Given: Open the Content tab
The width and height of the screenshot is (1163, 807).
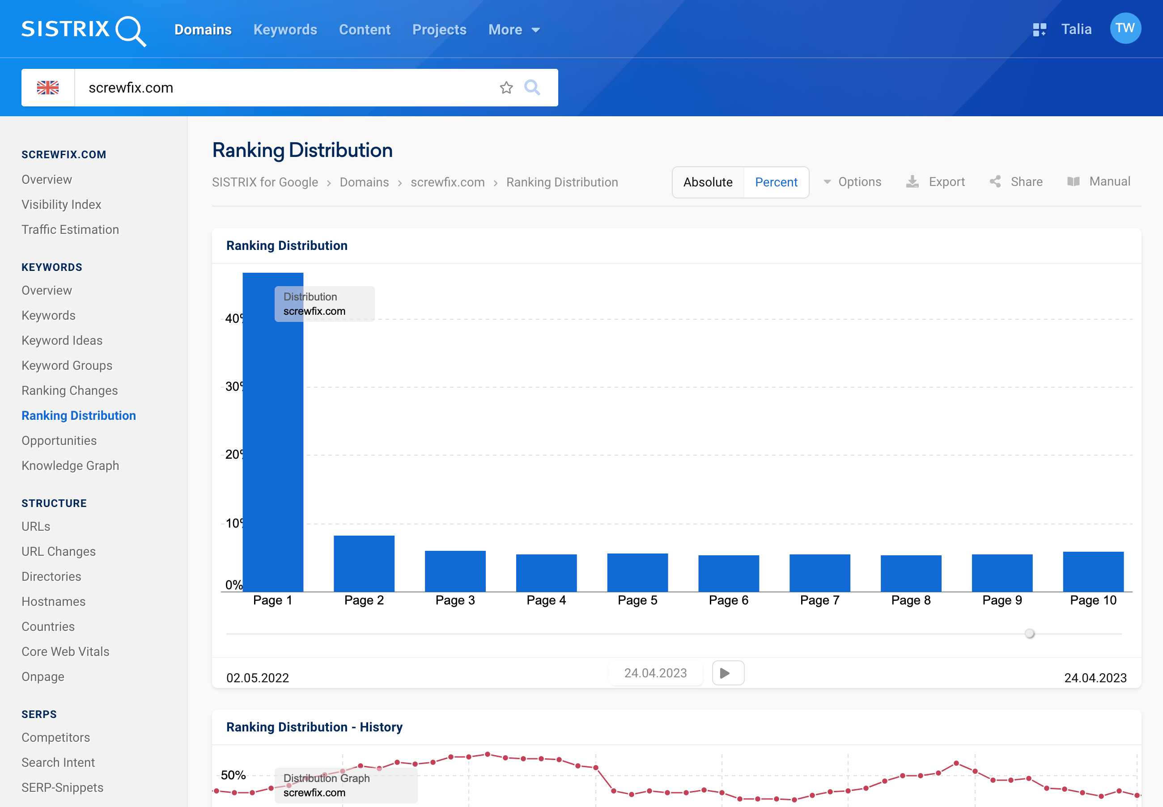Looking at the screenshot, I should (x=365, y=30).
